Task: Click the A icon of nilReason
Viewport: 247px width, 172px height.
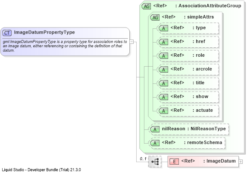Action: tap(155, 129)
